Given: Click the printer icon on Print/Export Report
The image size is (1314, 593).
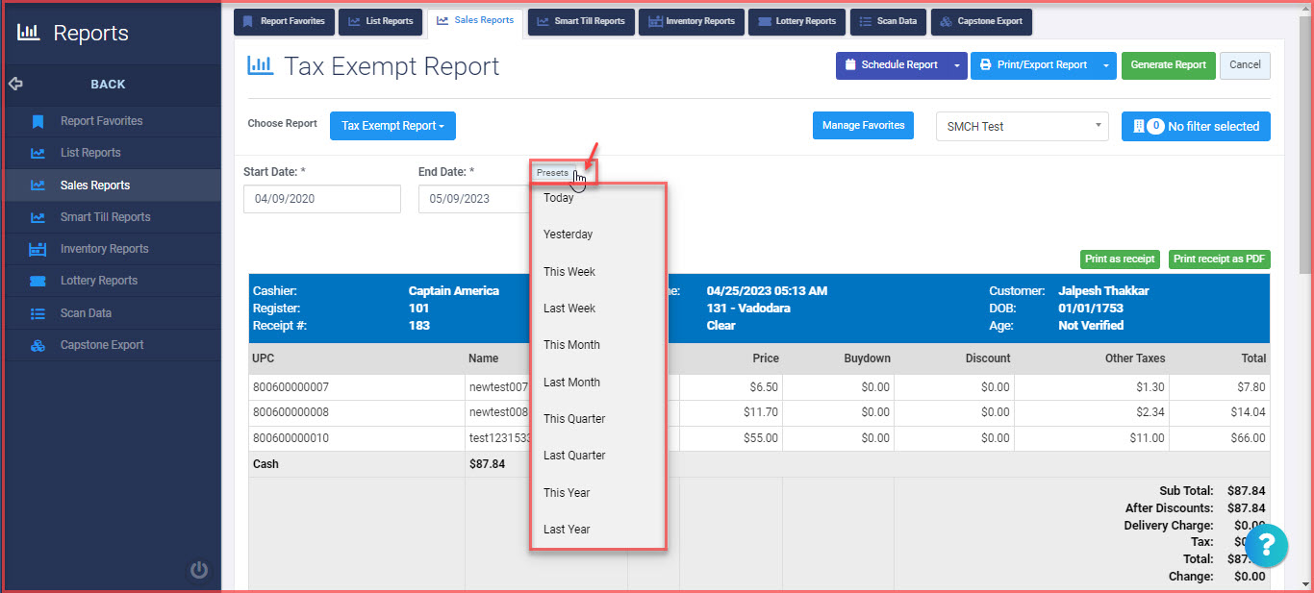Looking at the screenshot, I should [985, 65].
